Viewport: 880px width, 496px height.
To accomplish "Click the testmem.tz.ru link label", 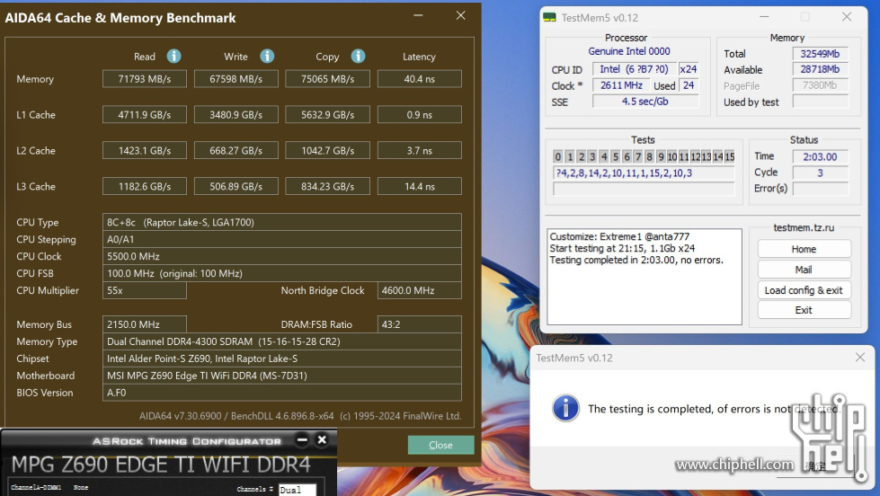I will pyautogui.click(x=804, y=228).
